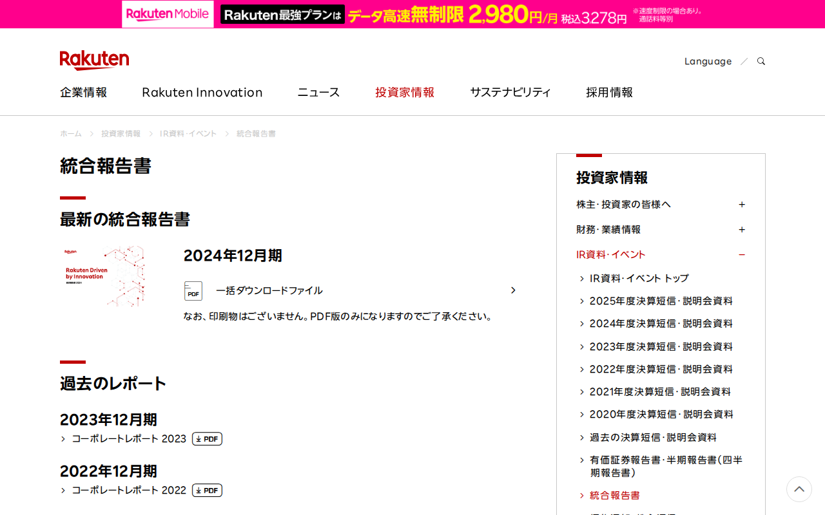Click the 統合報告書 page title
Image resolution: width=825 pixels, height=515 pixels.
(106, 166)
